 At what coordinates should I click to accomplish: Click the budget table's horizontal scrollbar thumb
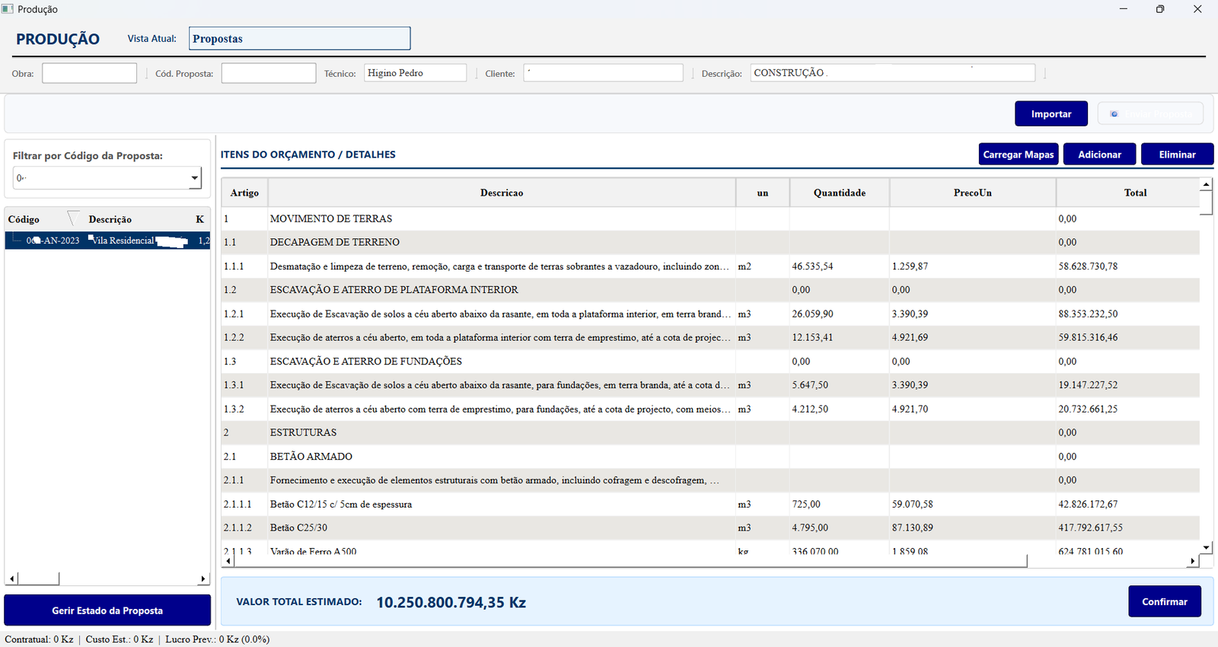(630, 561)
